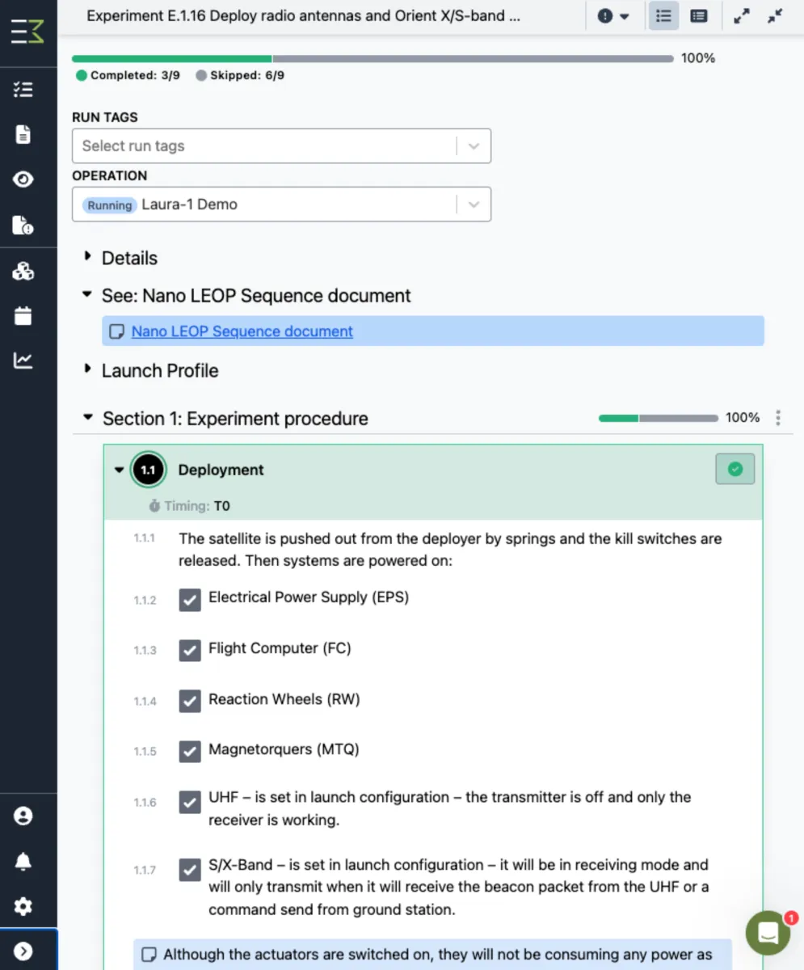Toggle the S/X-Band launch configuration checkbox
Image resolution: width=804 pixels, height=970 pixels.
pos(190,870)
